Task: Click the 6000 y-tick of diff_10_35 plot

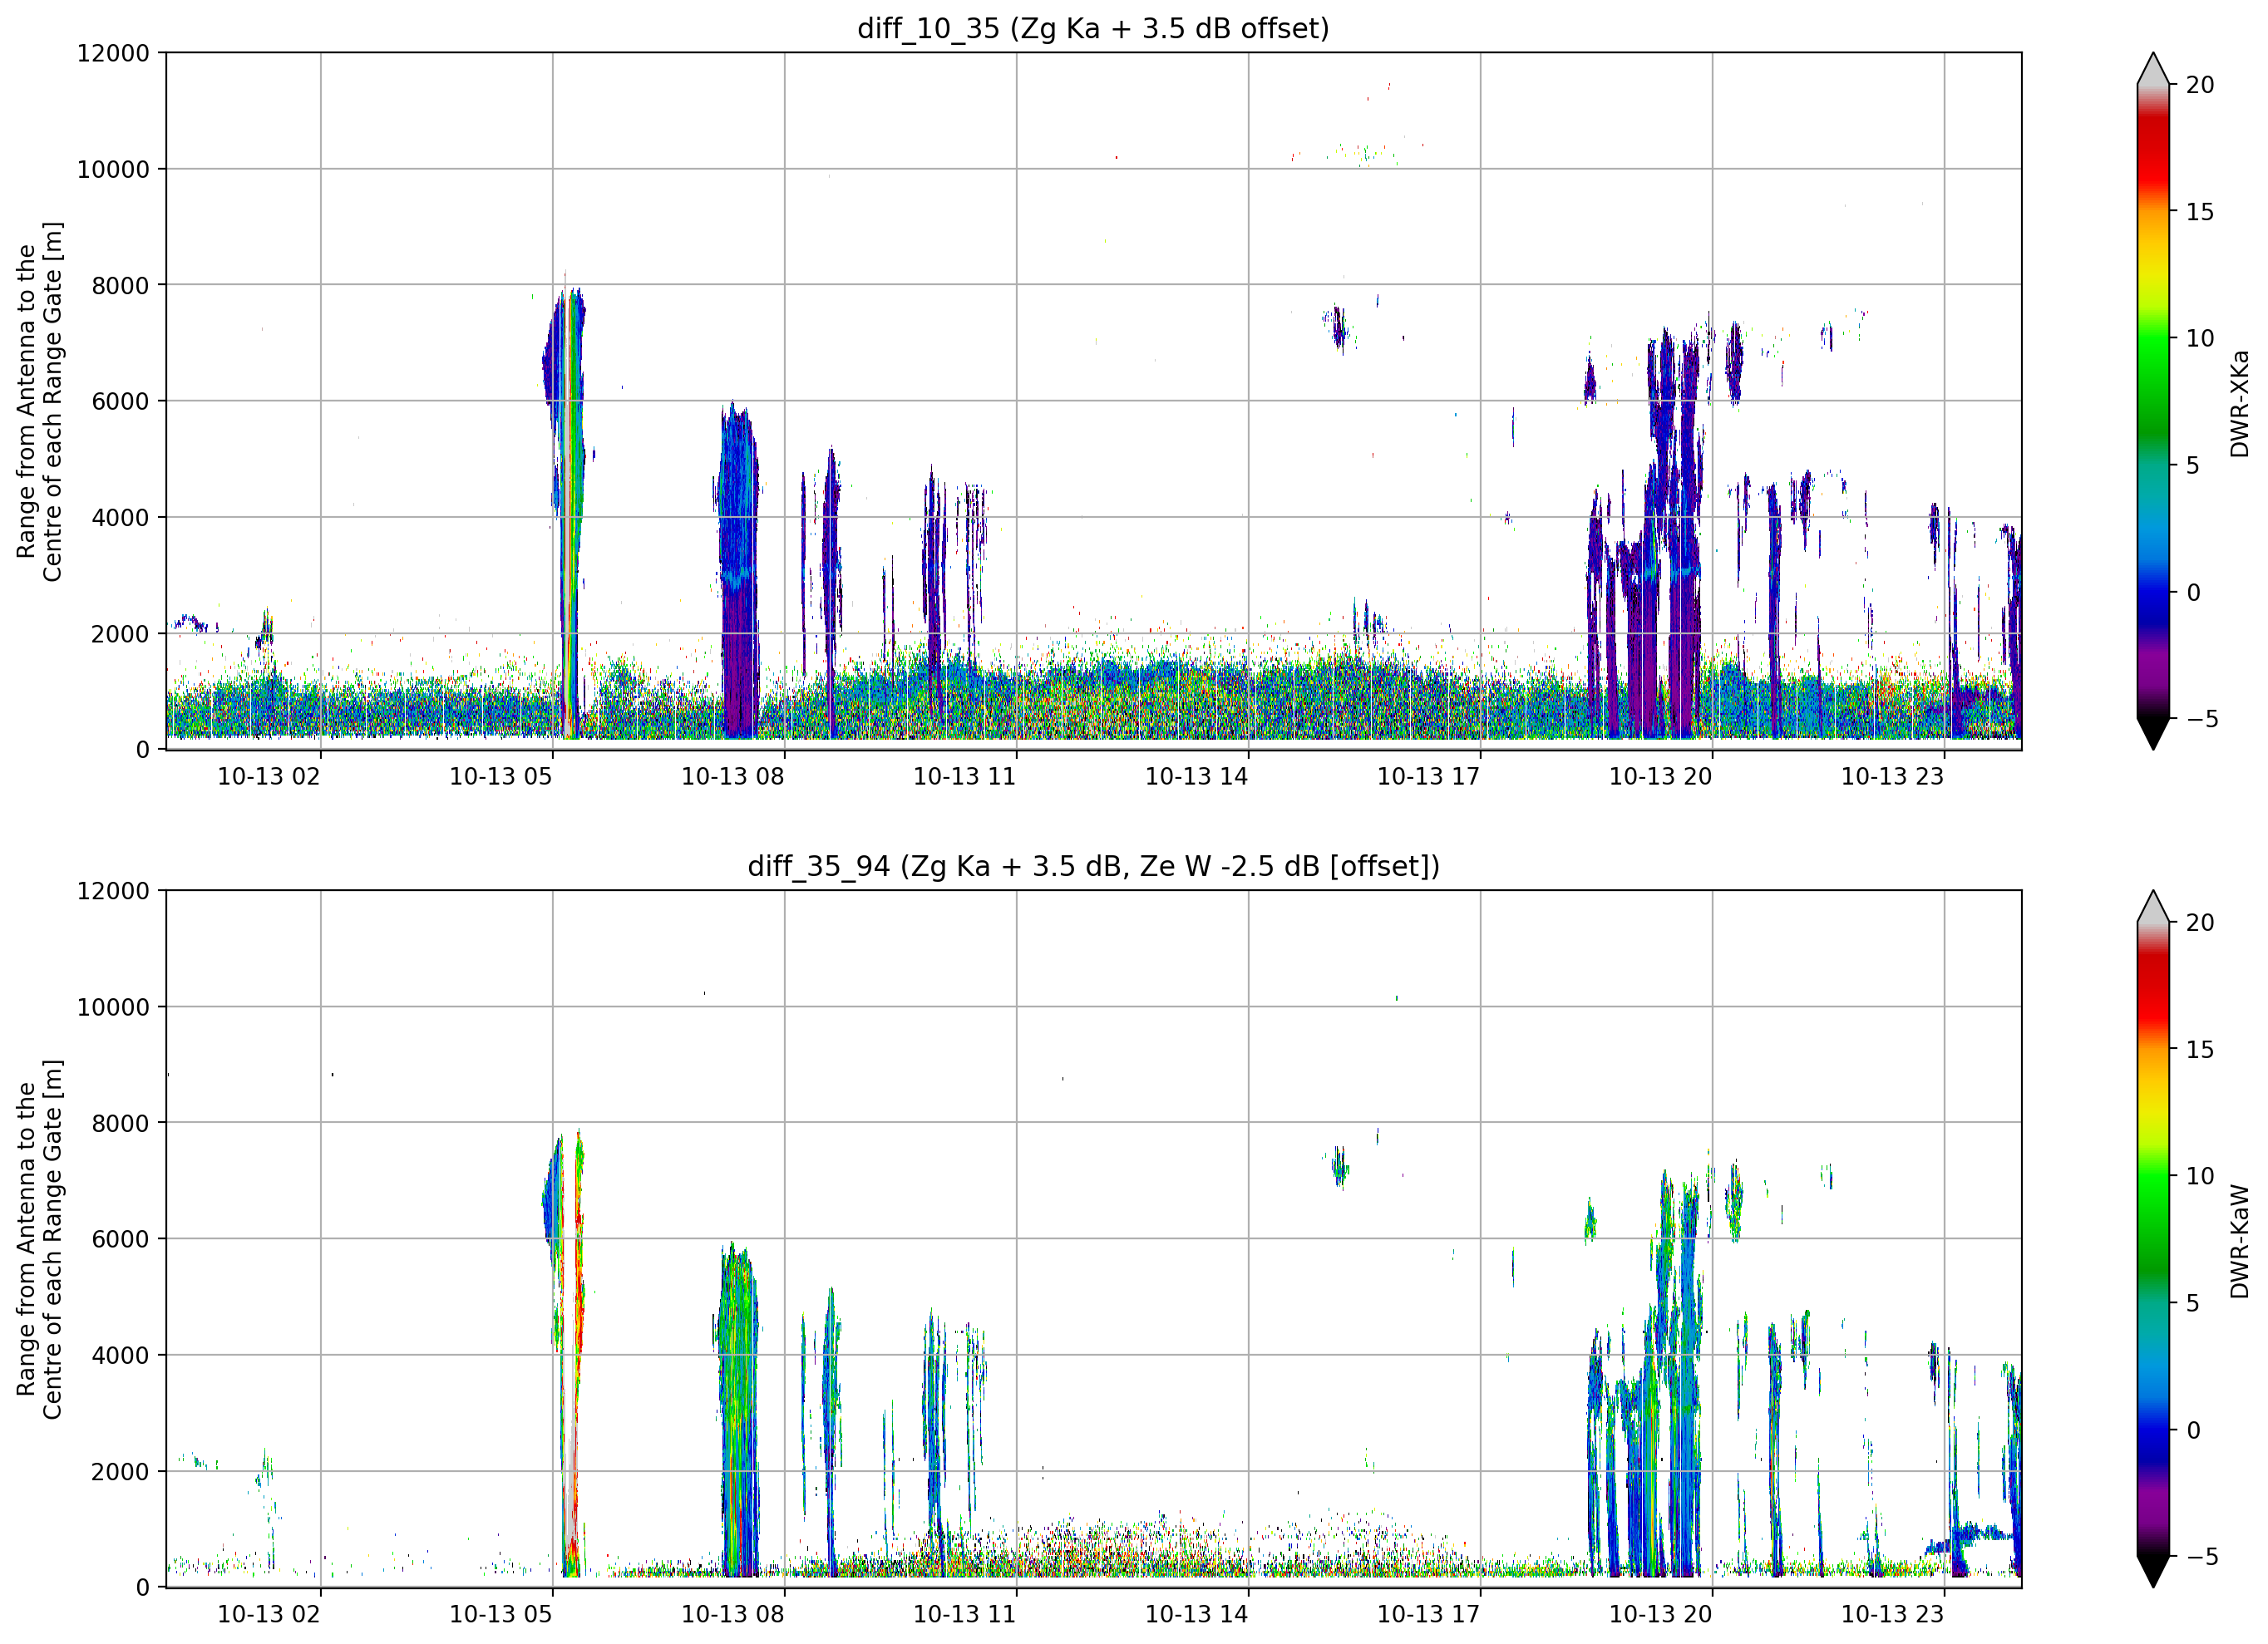Action: click(120, 402)
